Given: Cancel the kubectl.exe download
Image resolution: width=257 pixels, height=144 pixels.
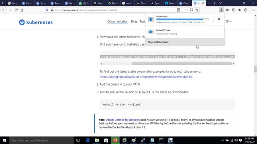Looking at the screenshot, I should [x=219, y=19].
